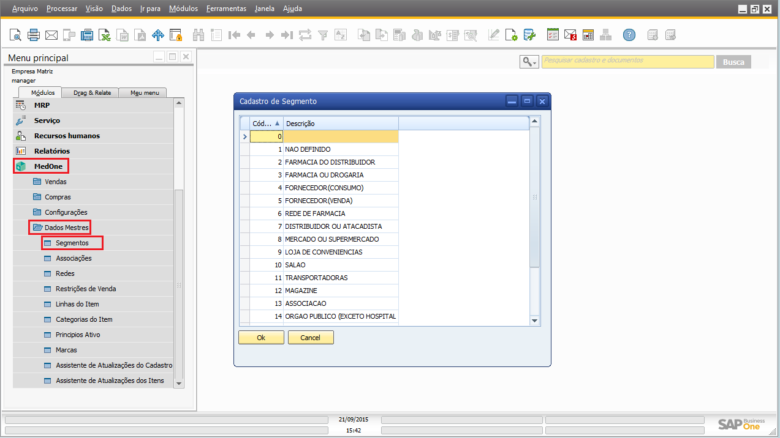Click the Refresh loop arrows icon
The image size is (780, 438).
[305, 35]
